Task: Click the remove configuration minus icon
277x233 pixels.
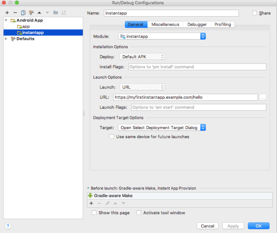Action: pos(15,13)
